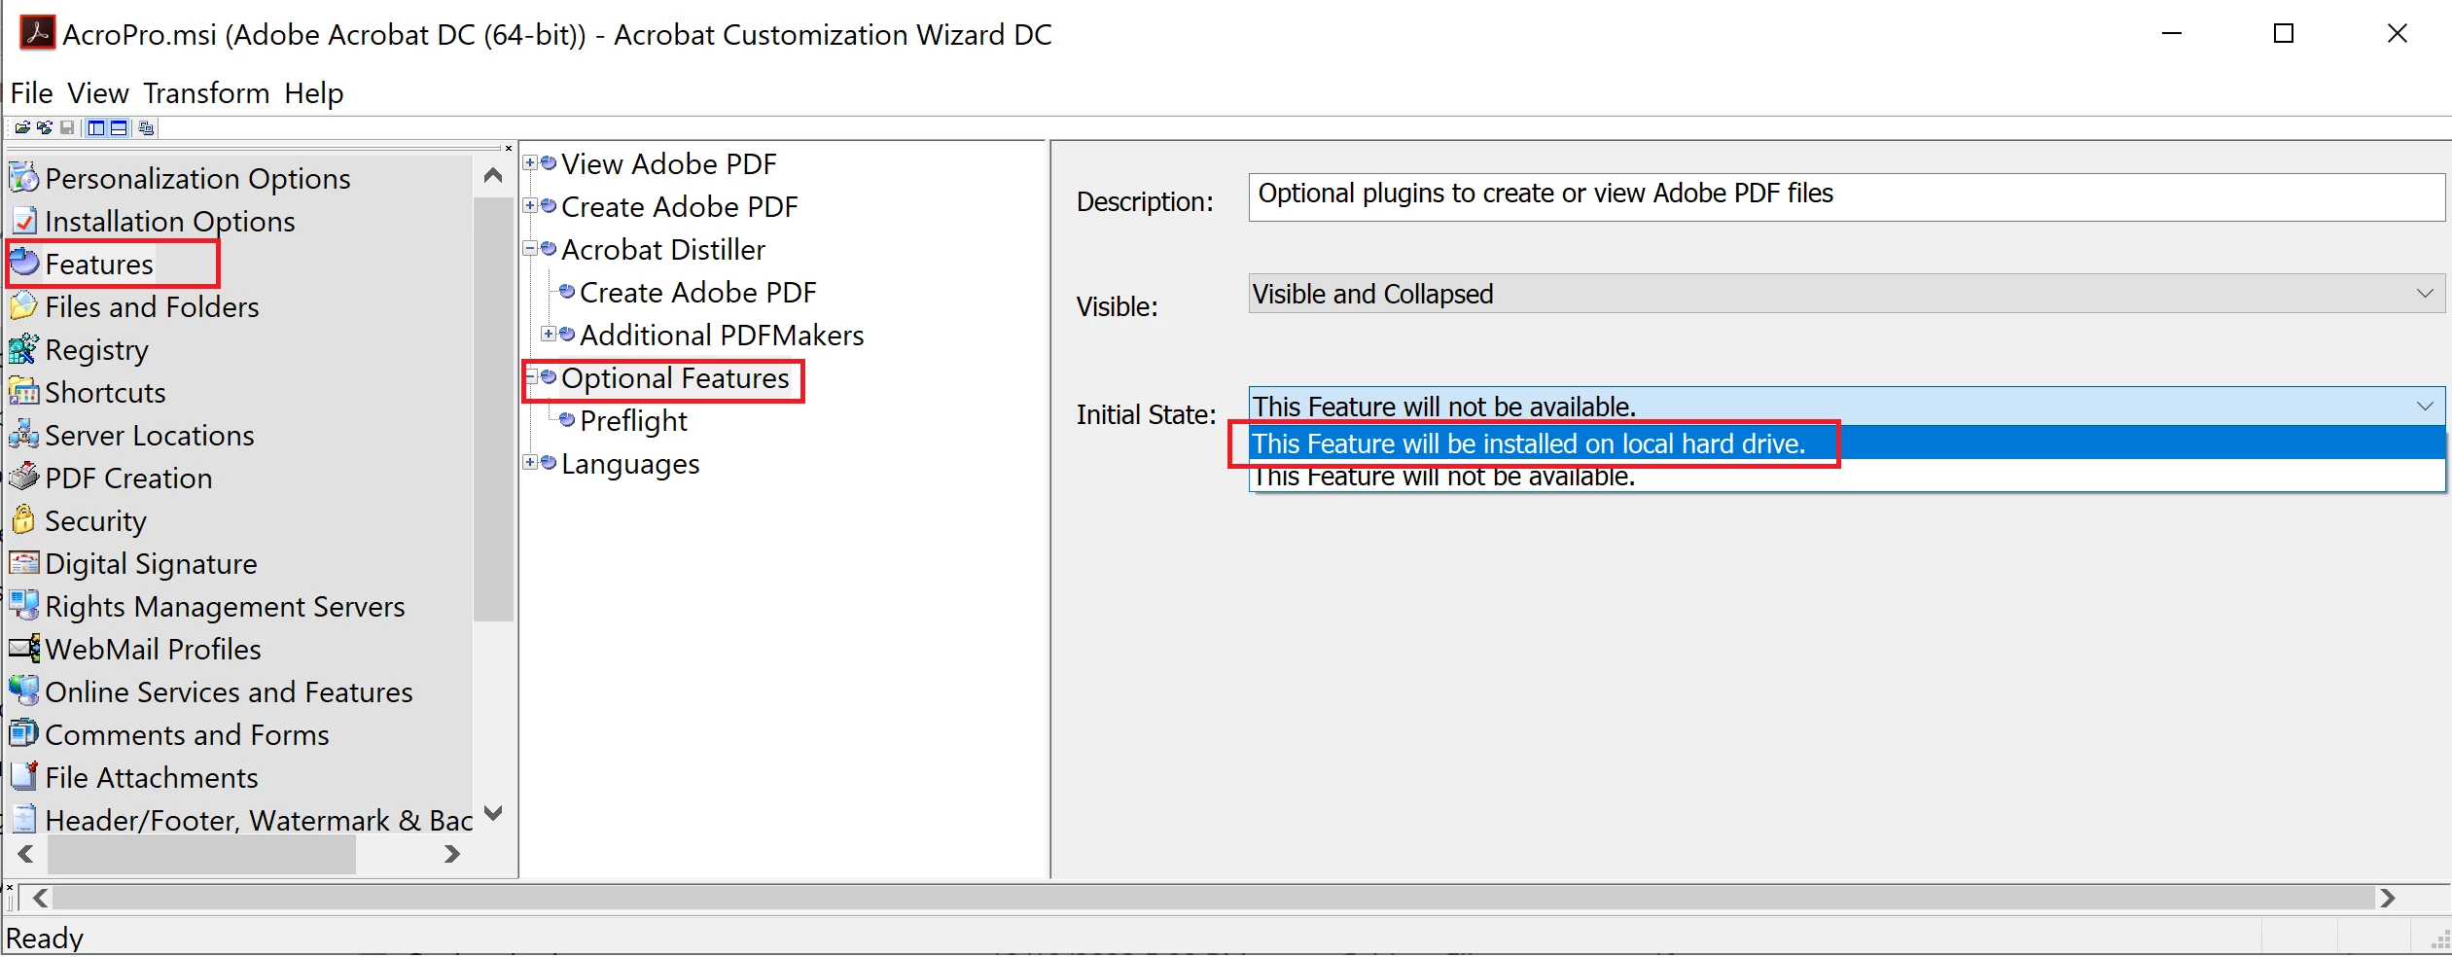Toggle the navigation bar pane toolbar icon
The width and height of the screenshot is (2452, 957).
click(95, 127)
